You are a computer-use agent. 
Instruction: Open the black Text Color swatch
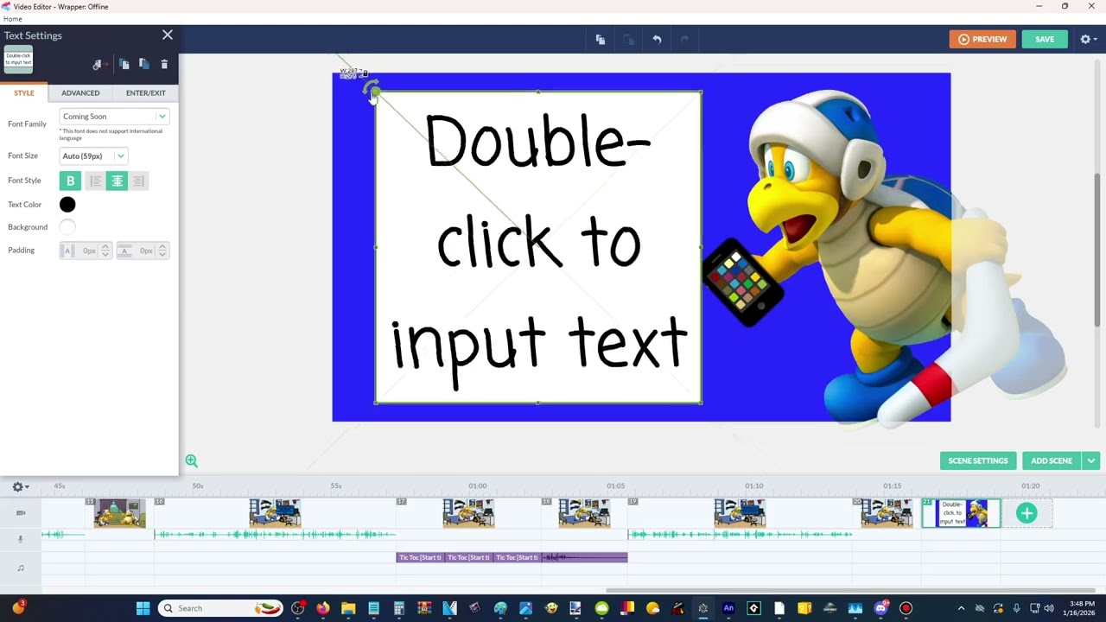click(x=67, y=205)
